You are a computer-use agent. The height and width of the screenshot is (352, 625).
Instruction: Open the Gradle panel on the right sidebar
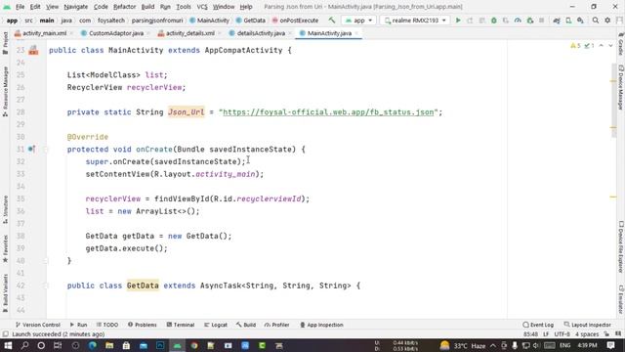621,44
